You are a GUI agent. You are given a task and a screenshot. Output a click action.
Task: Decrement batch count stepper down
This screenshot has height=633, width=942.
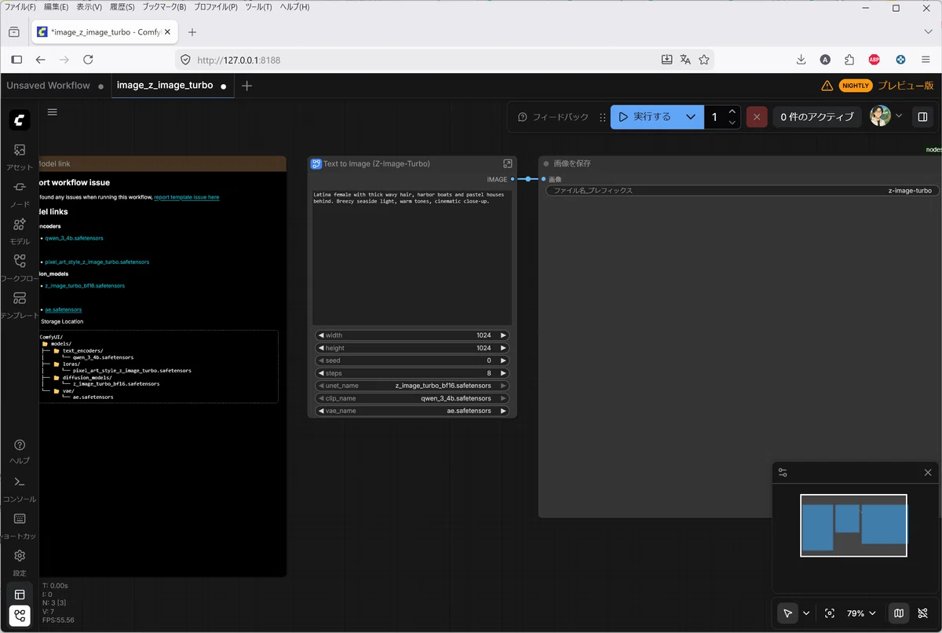coord(732,123)
